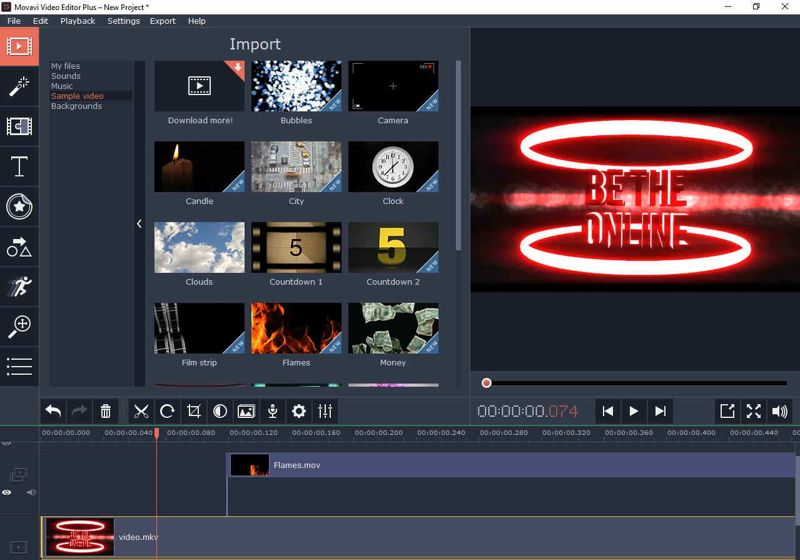The width and height of the screenshot is (800, 560).
Task: Open the Titles panel with the T icon
Action: (x=19, y=166)
